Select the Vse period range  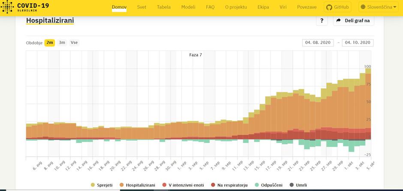coord(74,42)
